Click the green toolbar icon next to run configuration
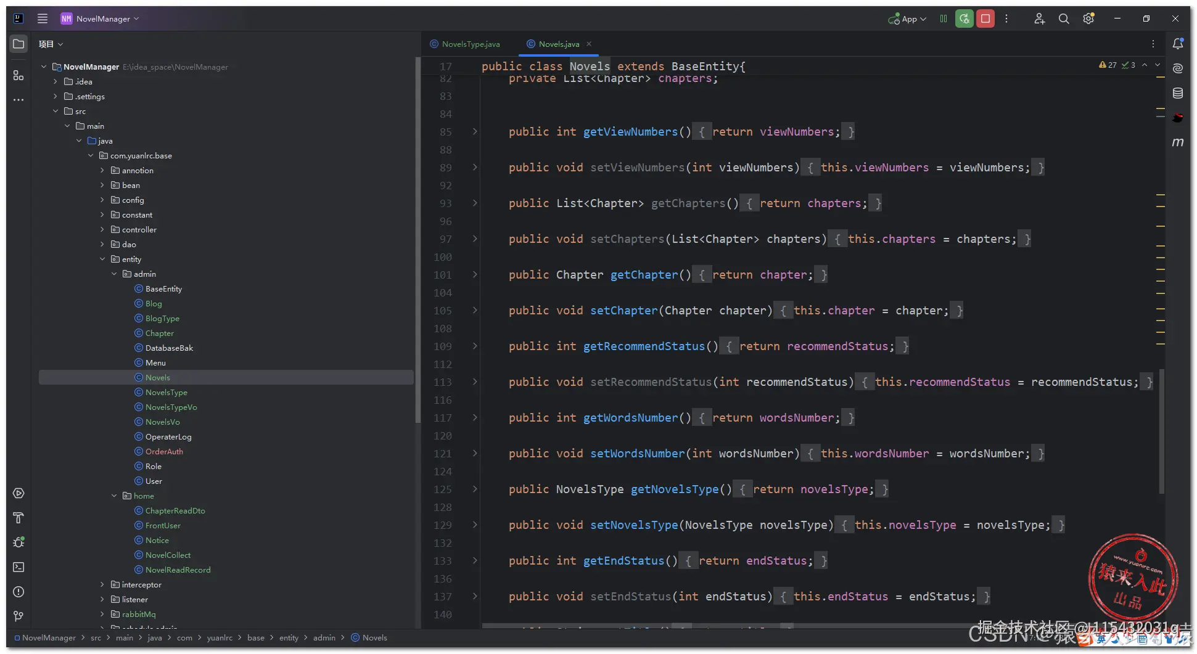This screenshot has width=1197, height=654. point(944,18)
